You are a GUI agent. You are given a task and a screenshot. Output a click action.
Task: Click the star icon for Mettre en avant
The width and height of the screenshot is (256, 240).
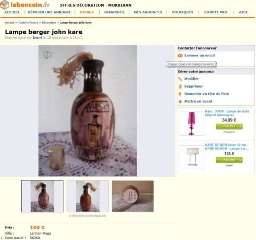point(180,101)
